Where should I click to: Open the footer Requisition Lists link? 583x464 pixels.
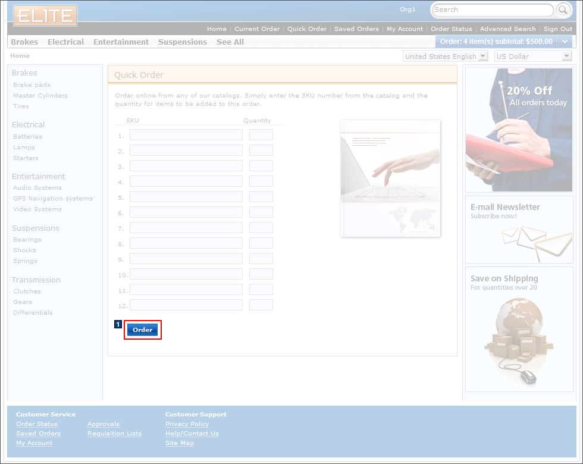coord(114,434)
